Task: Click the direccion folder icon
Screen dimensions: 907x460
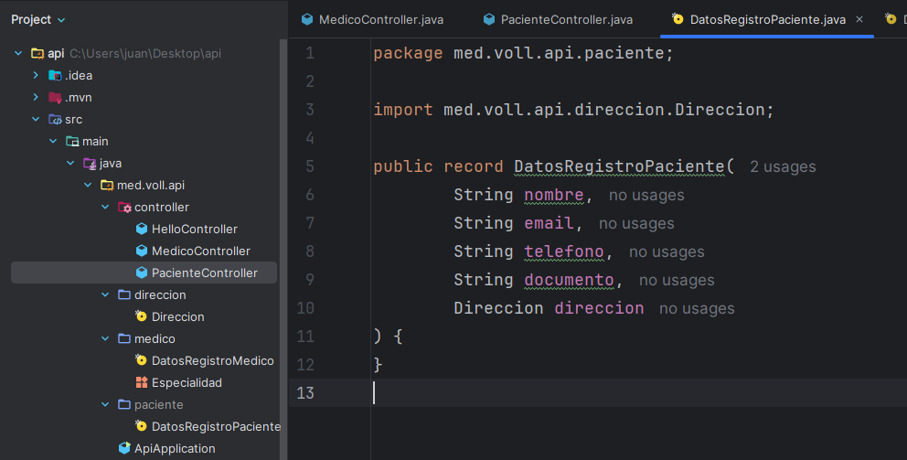Action: click(124, 294)
